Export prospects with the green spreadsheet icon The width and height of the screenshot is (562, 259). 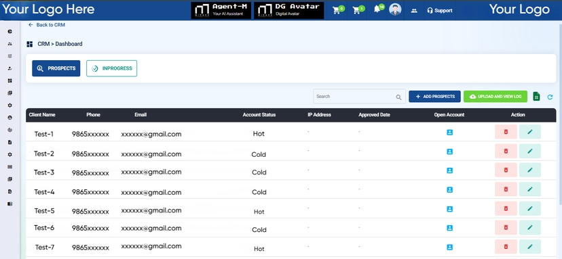tap(536, 97)
